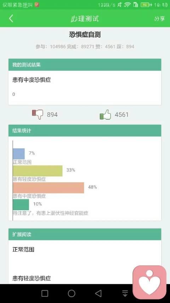
Task: Select the green 10% bar
Action: pos(21,205)
